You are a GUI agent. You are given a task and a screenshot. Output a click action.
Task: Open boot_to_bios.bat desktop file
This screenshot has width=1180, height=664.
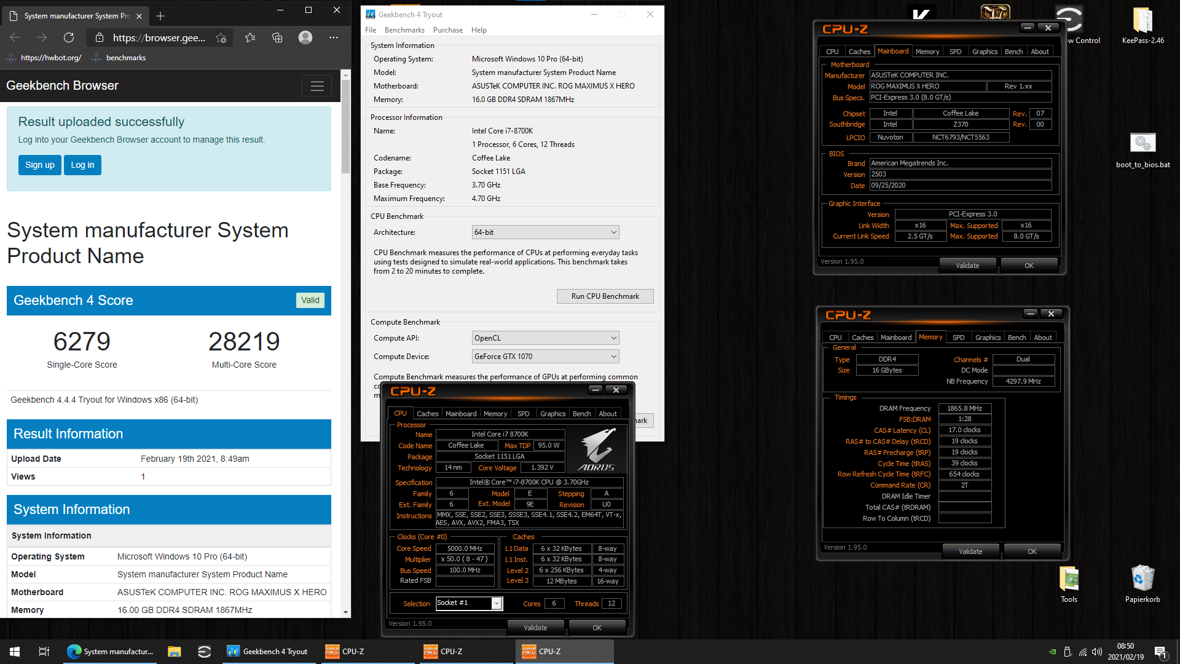click(x=1143, y=151)
